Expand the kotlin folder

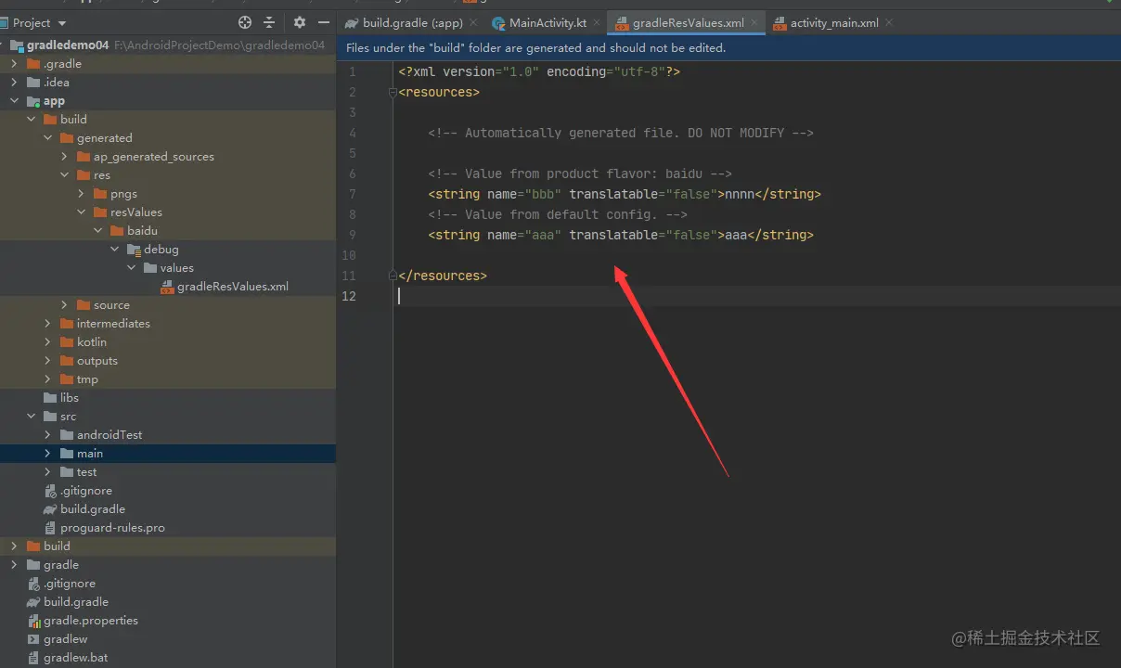click(47, 342)
